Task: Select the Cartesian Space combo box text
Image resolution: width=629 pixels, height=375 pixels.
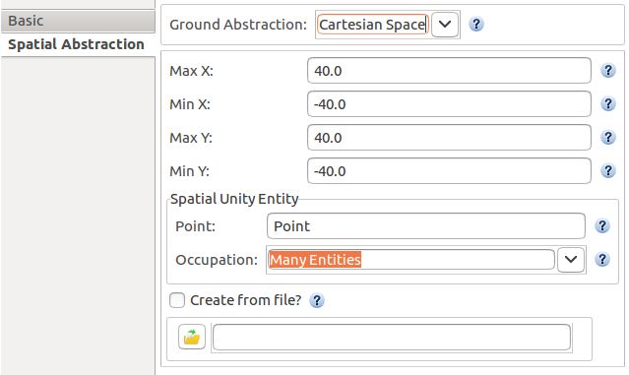Action: (373, 25)
